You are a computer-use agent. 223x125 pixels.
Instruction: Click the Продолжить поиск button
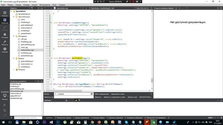(x=118, y=94)
